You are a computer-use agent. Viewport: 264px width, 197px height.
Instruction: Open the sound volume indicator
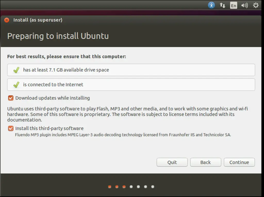point(244,5)
